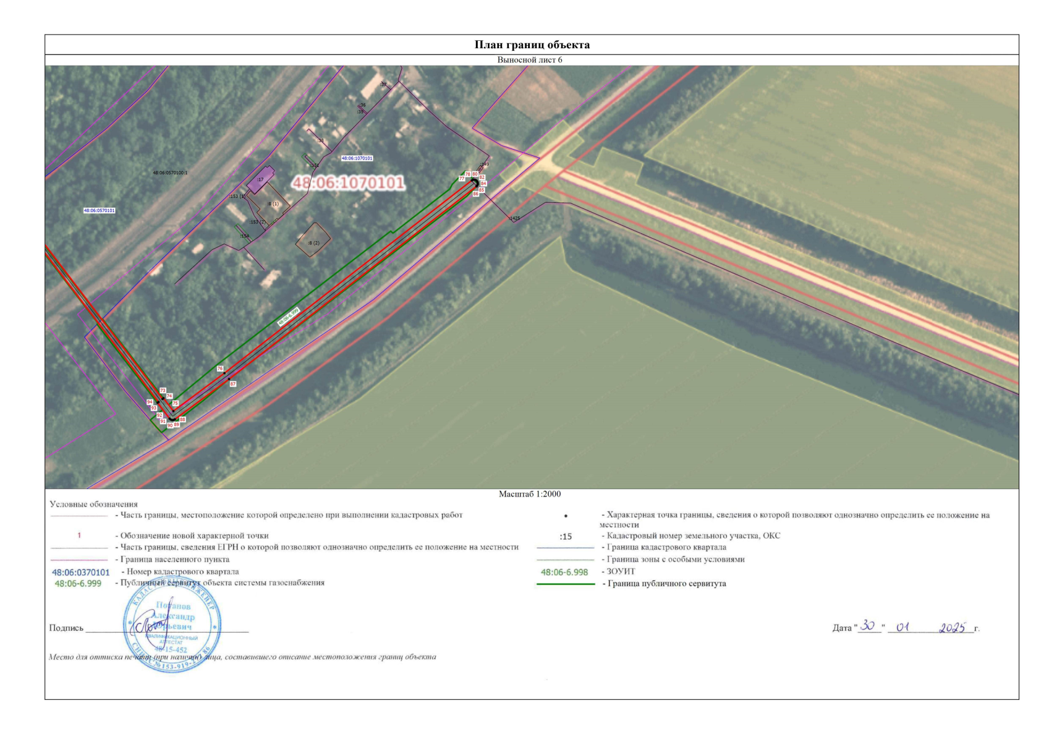Click the "Выносной лист 6" subtitle

click(530, 60)
